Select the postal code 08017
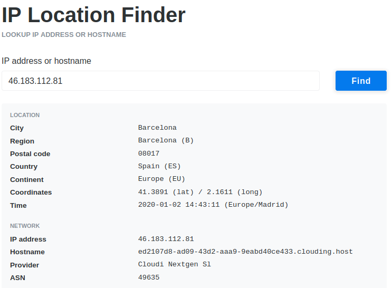Image resolution: width=392 pixels, height=288 pixels. [x=149, y=153]
